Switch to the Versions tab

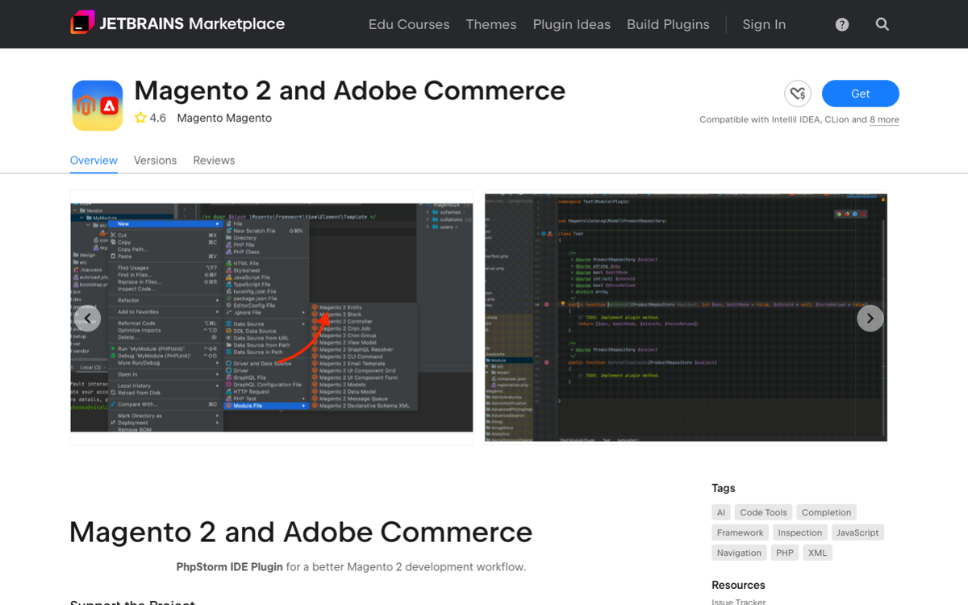(155, 161)
